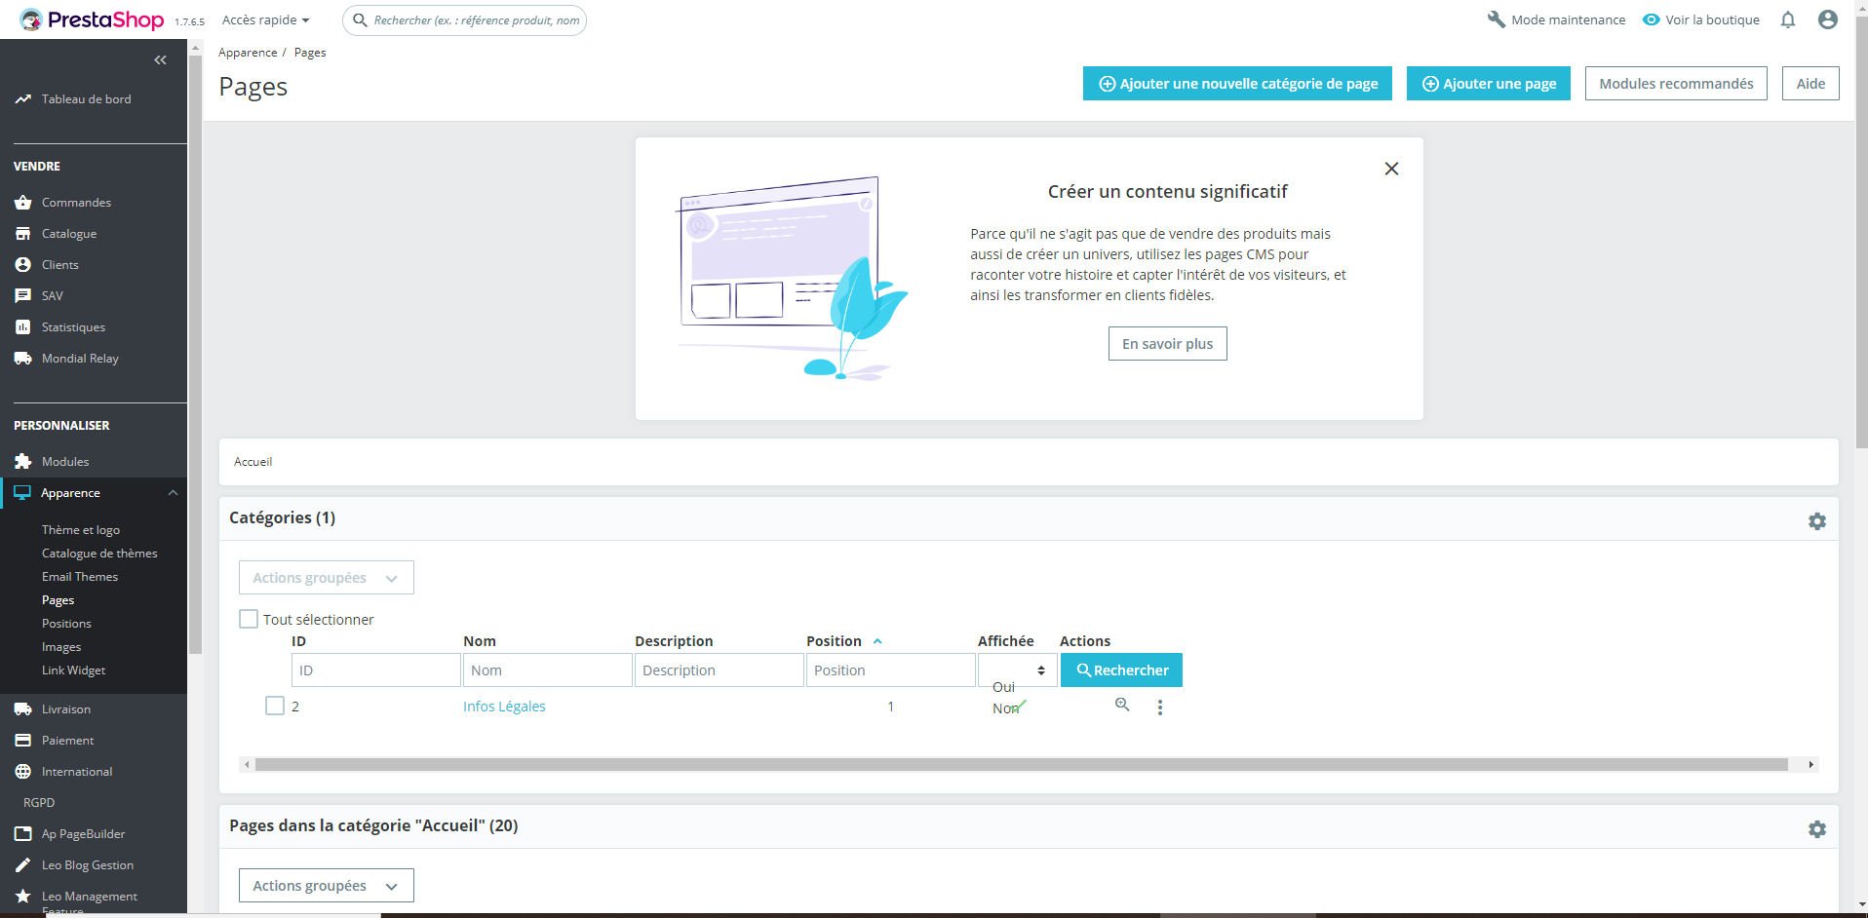Click the Catalogue store icon
Viewport: 1868px width, 918px height.
(23, 234)
